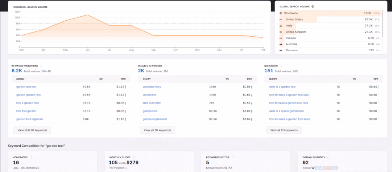Click the scrollbar in Global Search Volume list
This screenshot has height=172, width=392.
point(383,23)
